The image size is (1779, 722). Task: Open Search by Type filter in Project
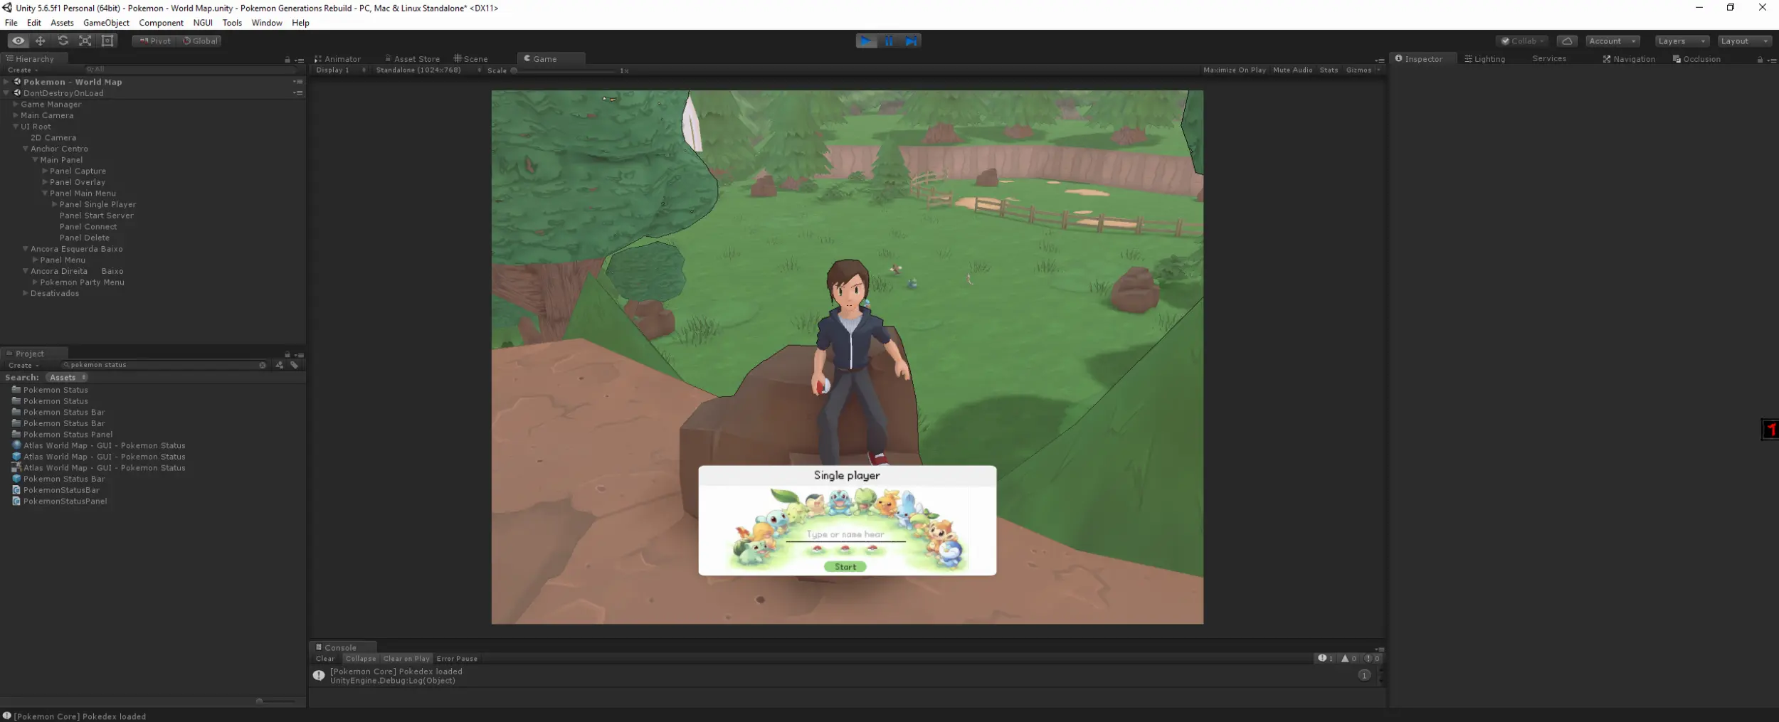click(280, 365)
